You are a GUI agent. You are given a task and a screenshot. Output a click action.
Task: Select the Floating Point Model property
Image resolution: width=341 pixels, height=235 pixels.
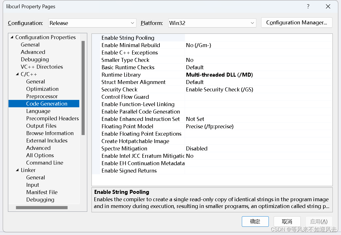click(127, 126)
